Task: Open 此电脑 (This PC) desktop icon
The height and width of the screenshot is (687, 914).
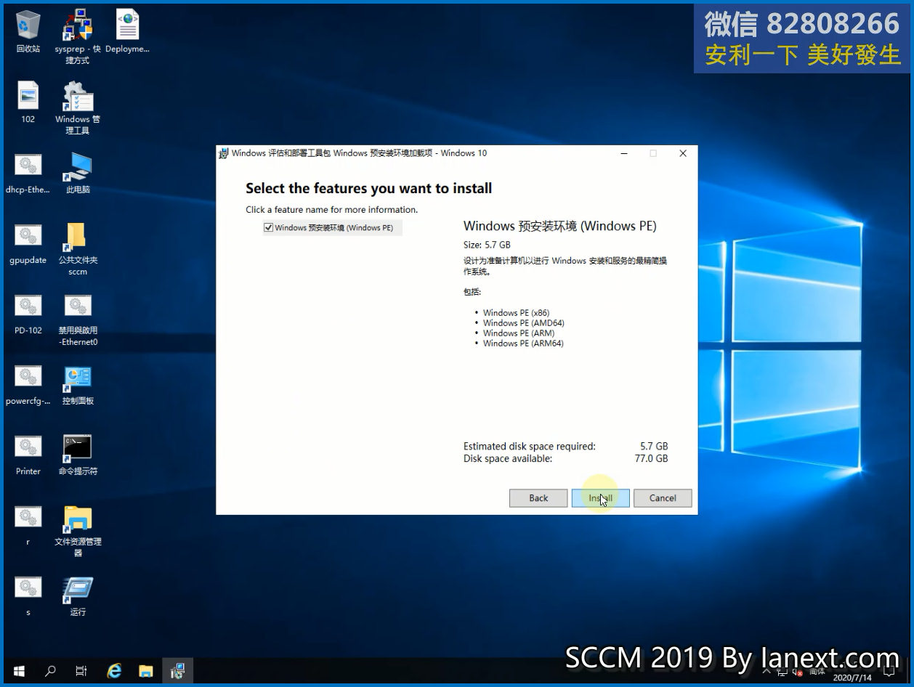Action: tap(78, 173)
